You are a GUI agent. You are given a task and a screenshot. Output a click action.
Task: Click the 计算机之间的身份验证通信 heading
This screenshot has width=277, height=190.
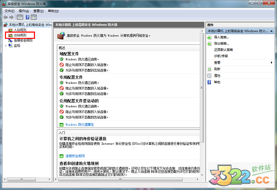[83, 139]
